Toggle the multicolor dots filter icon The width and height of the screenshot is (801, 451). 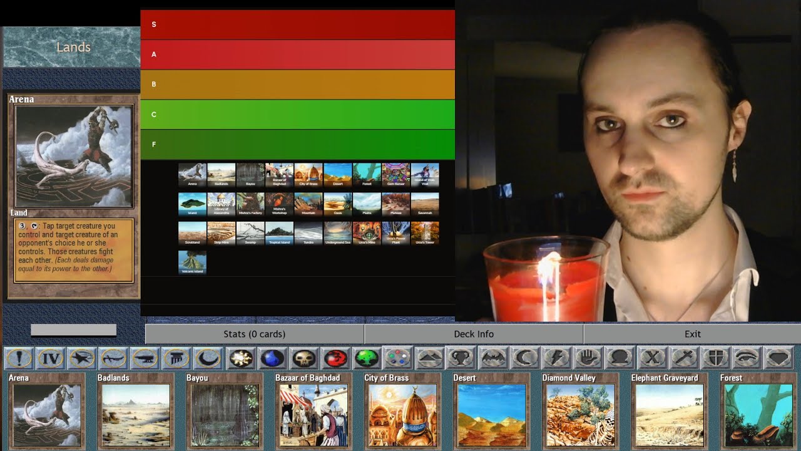(398, 358)
